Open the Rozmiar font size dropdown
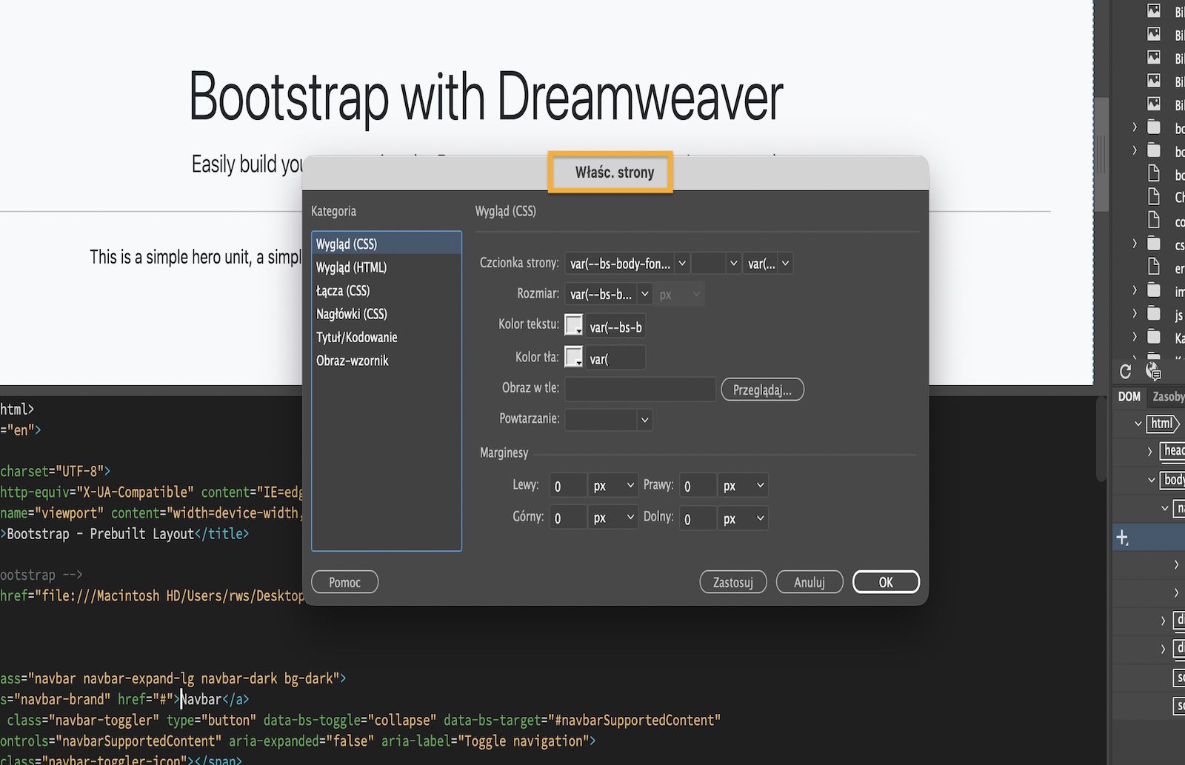 644,294
